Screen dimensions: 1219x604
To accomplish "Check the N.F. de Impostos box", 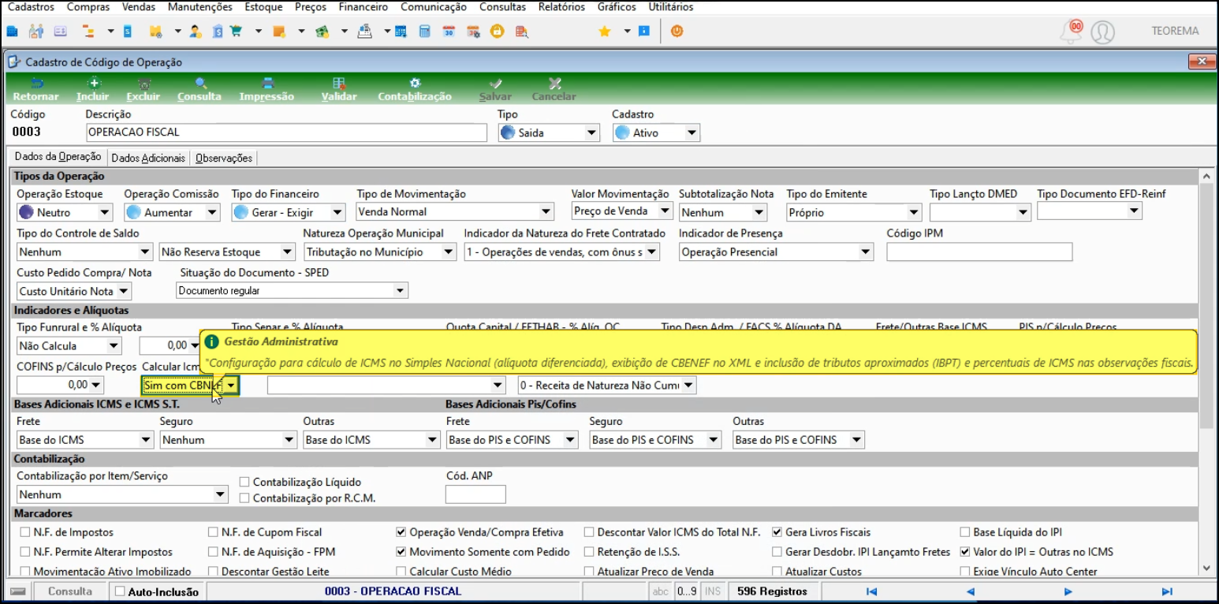I will (26, 532).
